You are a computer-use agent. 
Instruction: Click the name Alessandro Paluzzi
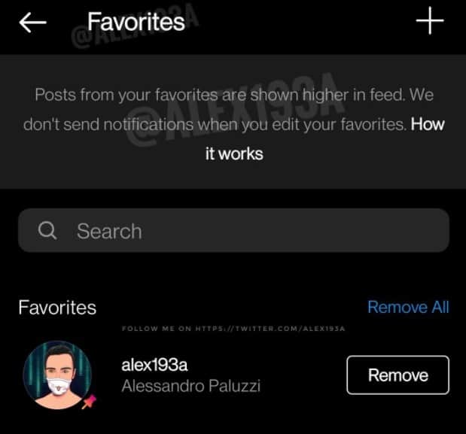coord(190,386)
